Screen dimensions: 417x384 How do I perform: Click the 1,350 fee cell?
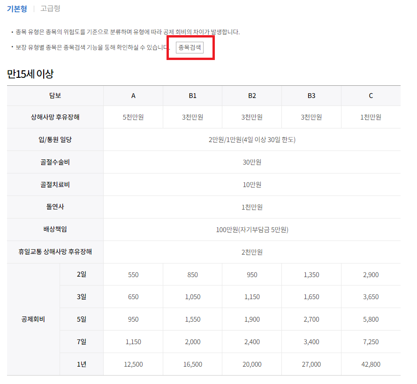[311, 274]
